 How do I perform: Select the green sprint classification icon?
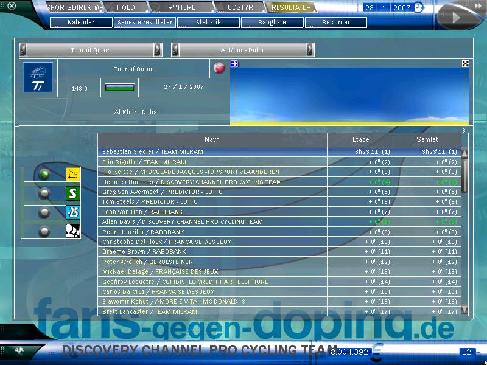point(72,194)
